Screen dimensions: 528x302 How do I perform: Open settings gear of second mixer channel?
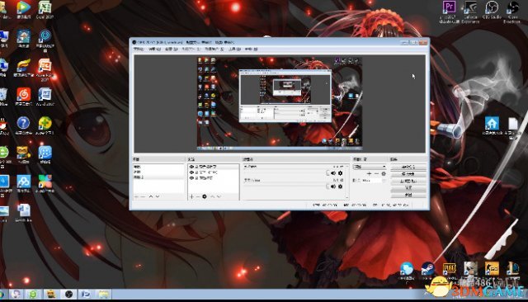click(340, 186)
